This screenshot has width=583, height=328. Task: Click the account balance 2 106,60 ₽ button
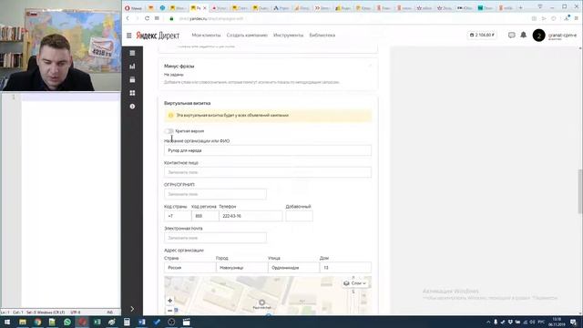coord(482,35)
